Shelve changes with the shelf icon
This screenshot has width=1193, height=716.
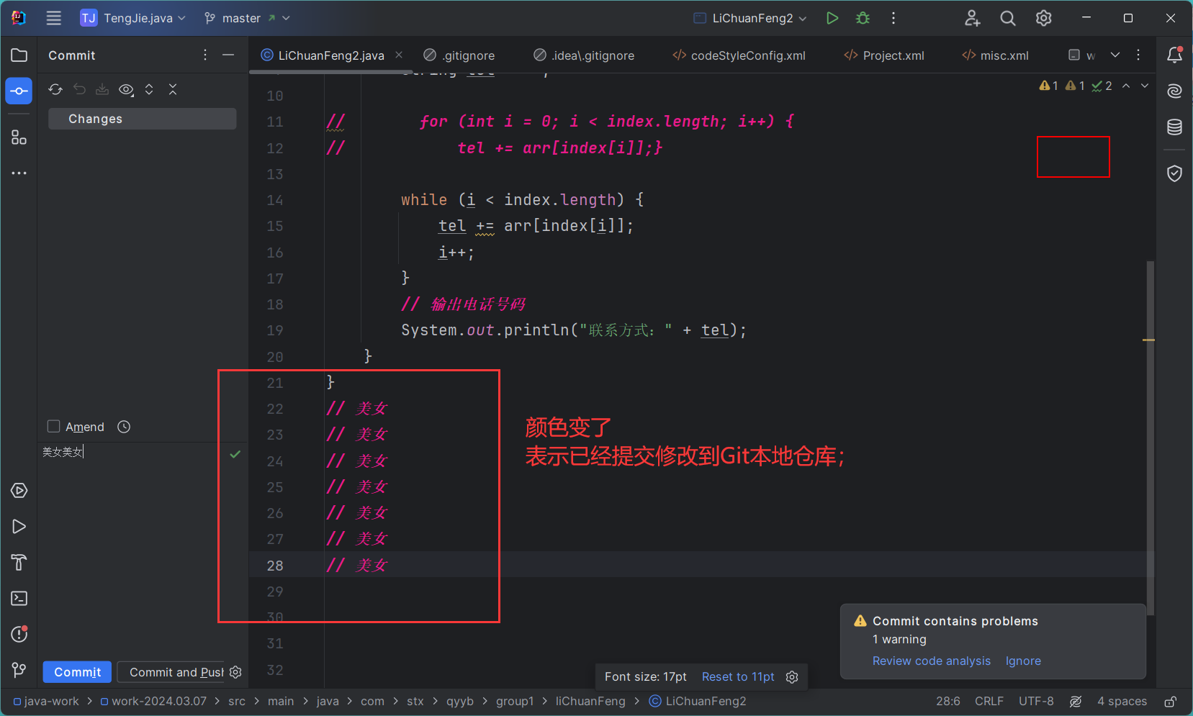pos(102,89)
